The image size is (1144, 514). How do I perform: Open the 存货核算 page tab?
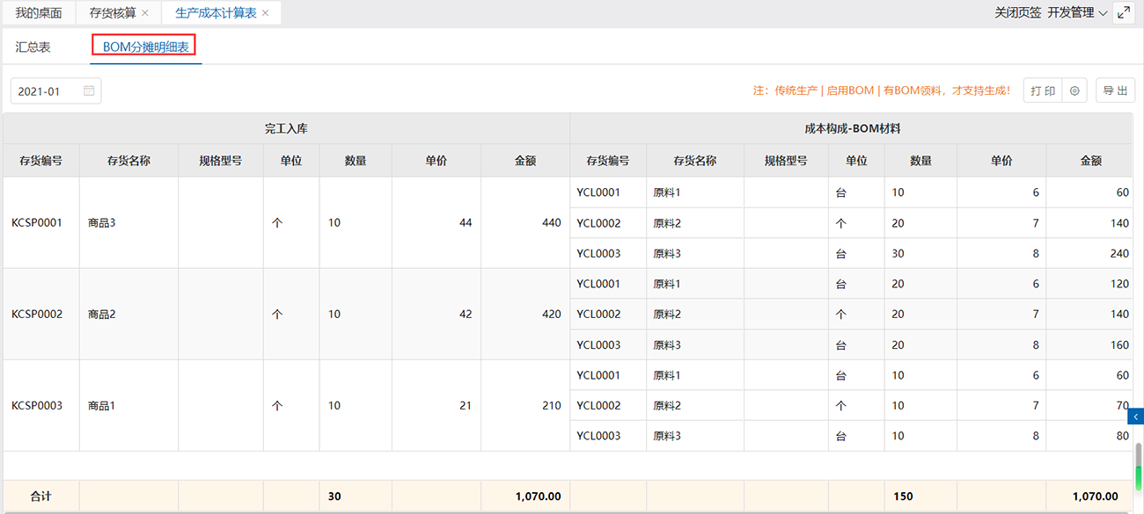(x=113, y=13)
